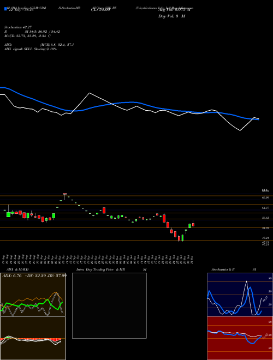Open the MACD histogram chart thumbnail

[33, 338]
